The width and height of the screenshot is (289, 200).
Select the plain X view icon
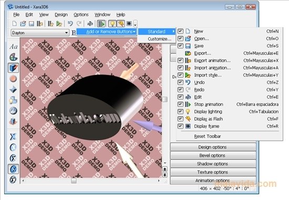(13, 136)
